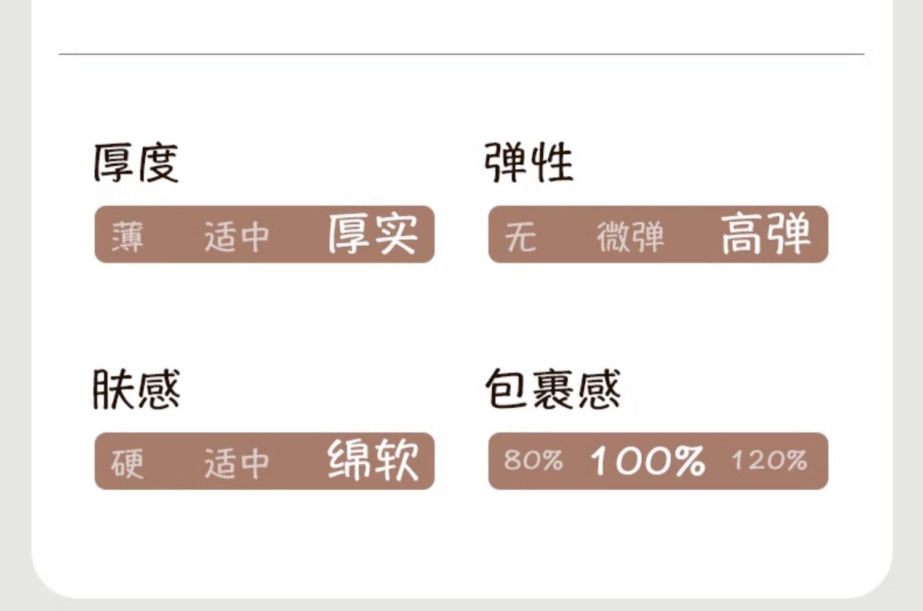The image size is (923, 611).
Task: Select the 绵软 skin-feel option
Action: tap(373, 460)
